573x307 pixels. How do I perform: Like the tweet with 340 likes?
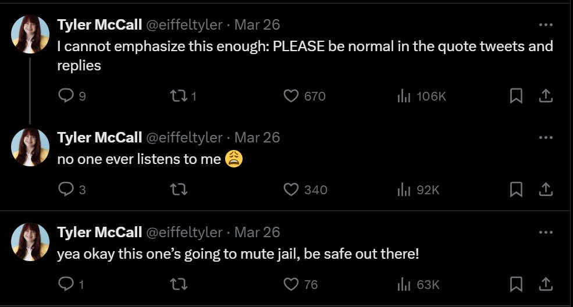291,190
